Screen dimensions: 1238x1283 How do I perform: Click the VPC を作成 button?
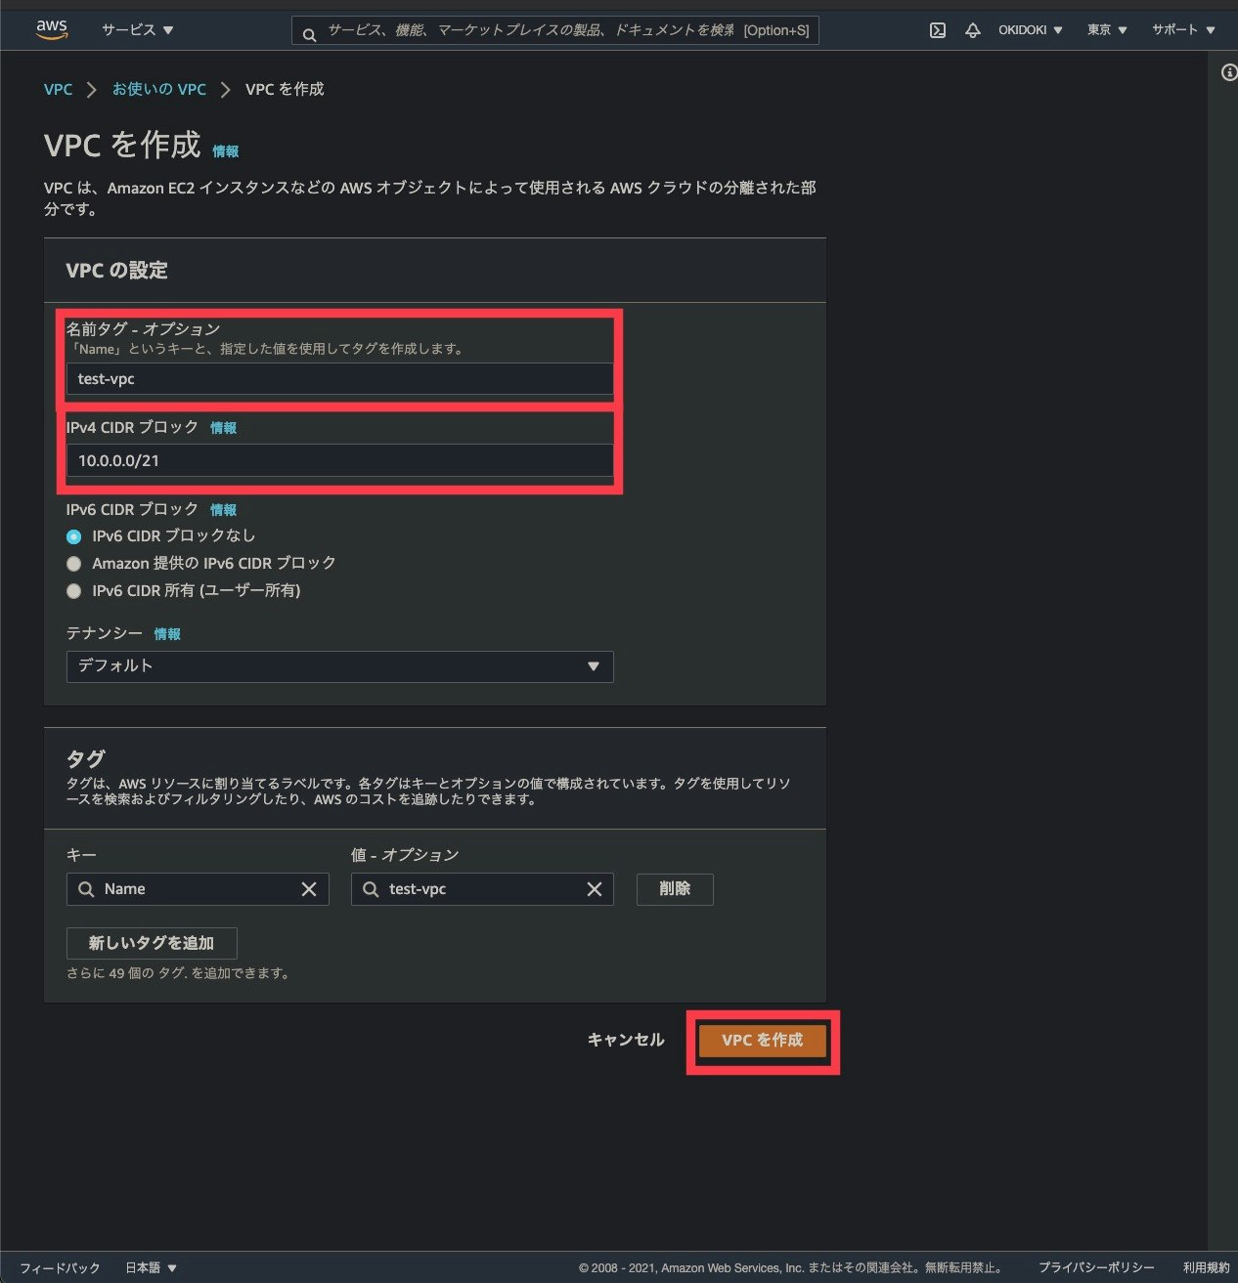763,1041
